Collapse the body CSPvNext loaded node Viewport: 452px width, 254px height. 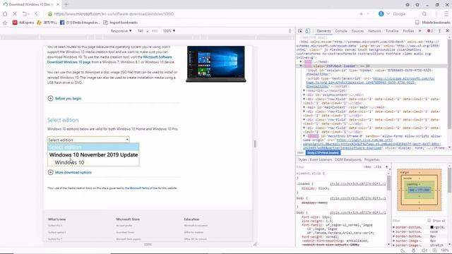pos(301,66)
